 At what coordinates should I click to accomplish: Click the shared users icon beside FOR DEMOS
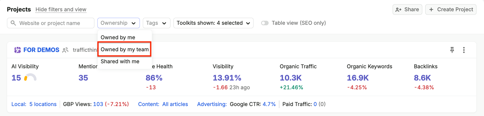pos(65,50)
